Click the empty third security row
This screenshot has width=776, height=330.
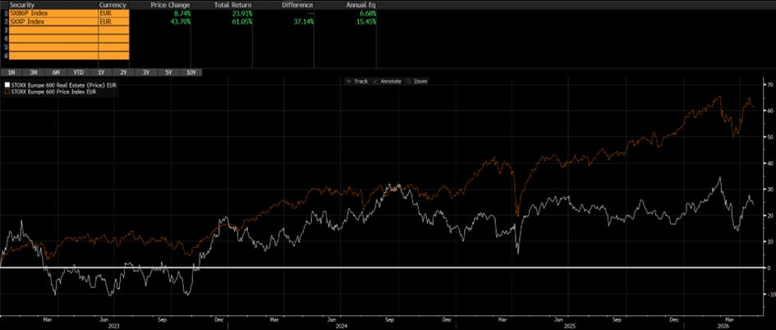point(51,30)
